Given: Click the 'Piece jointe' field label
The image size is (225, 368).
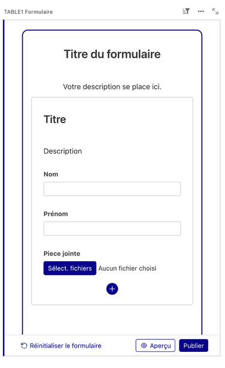Looking at the screenshot, I should click(62, 253).
